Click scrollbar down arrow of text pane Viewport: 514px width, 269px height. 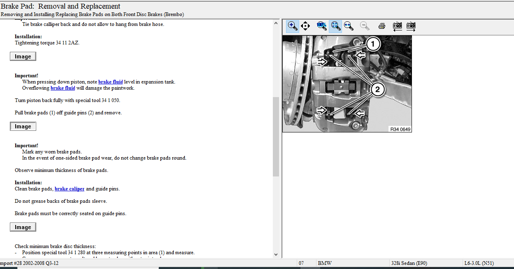point(276,255)
